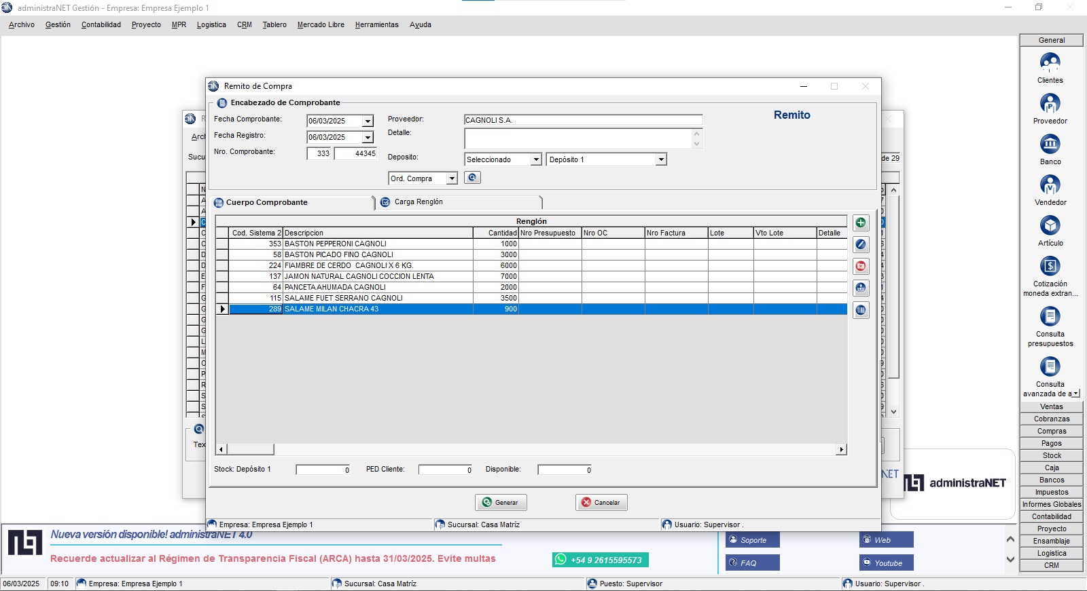Open Consulta presupuestos icon
Screen dimensions: 1087x591
pyautogui.click(x=1050, y=316)
